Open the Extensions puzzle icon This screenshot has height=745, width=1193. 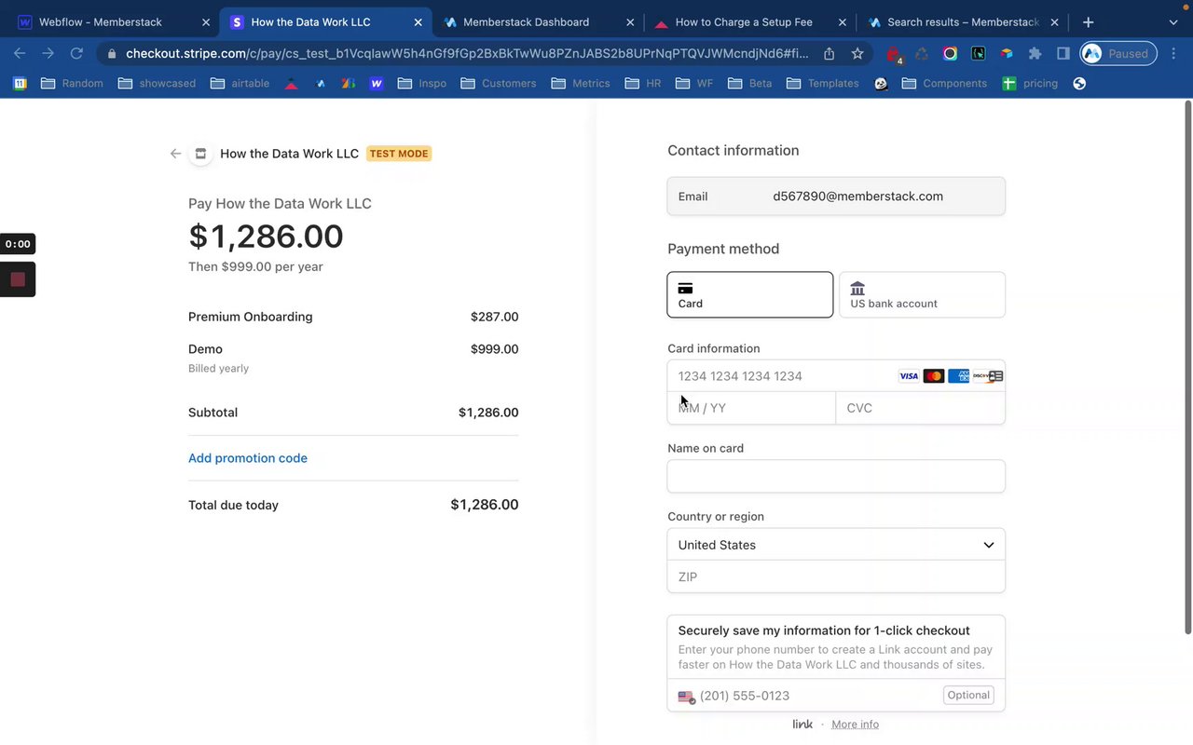tap(1035, 54)
